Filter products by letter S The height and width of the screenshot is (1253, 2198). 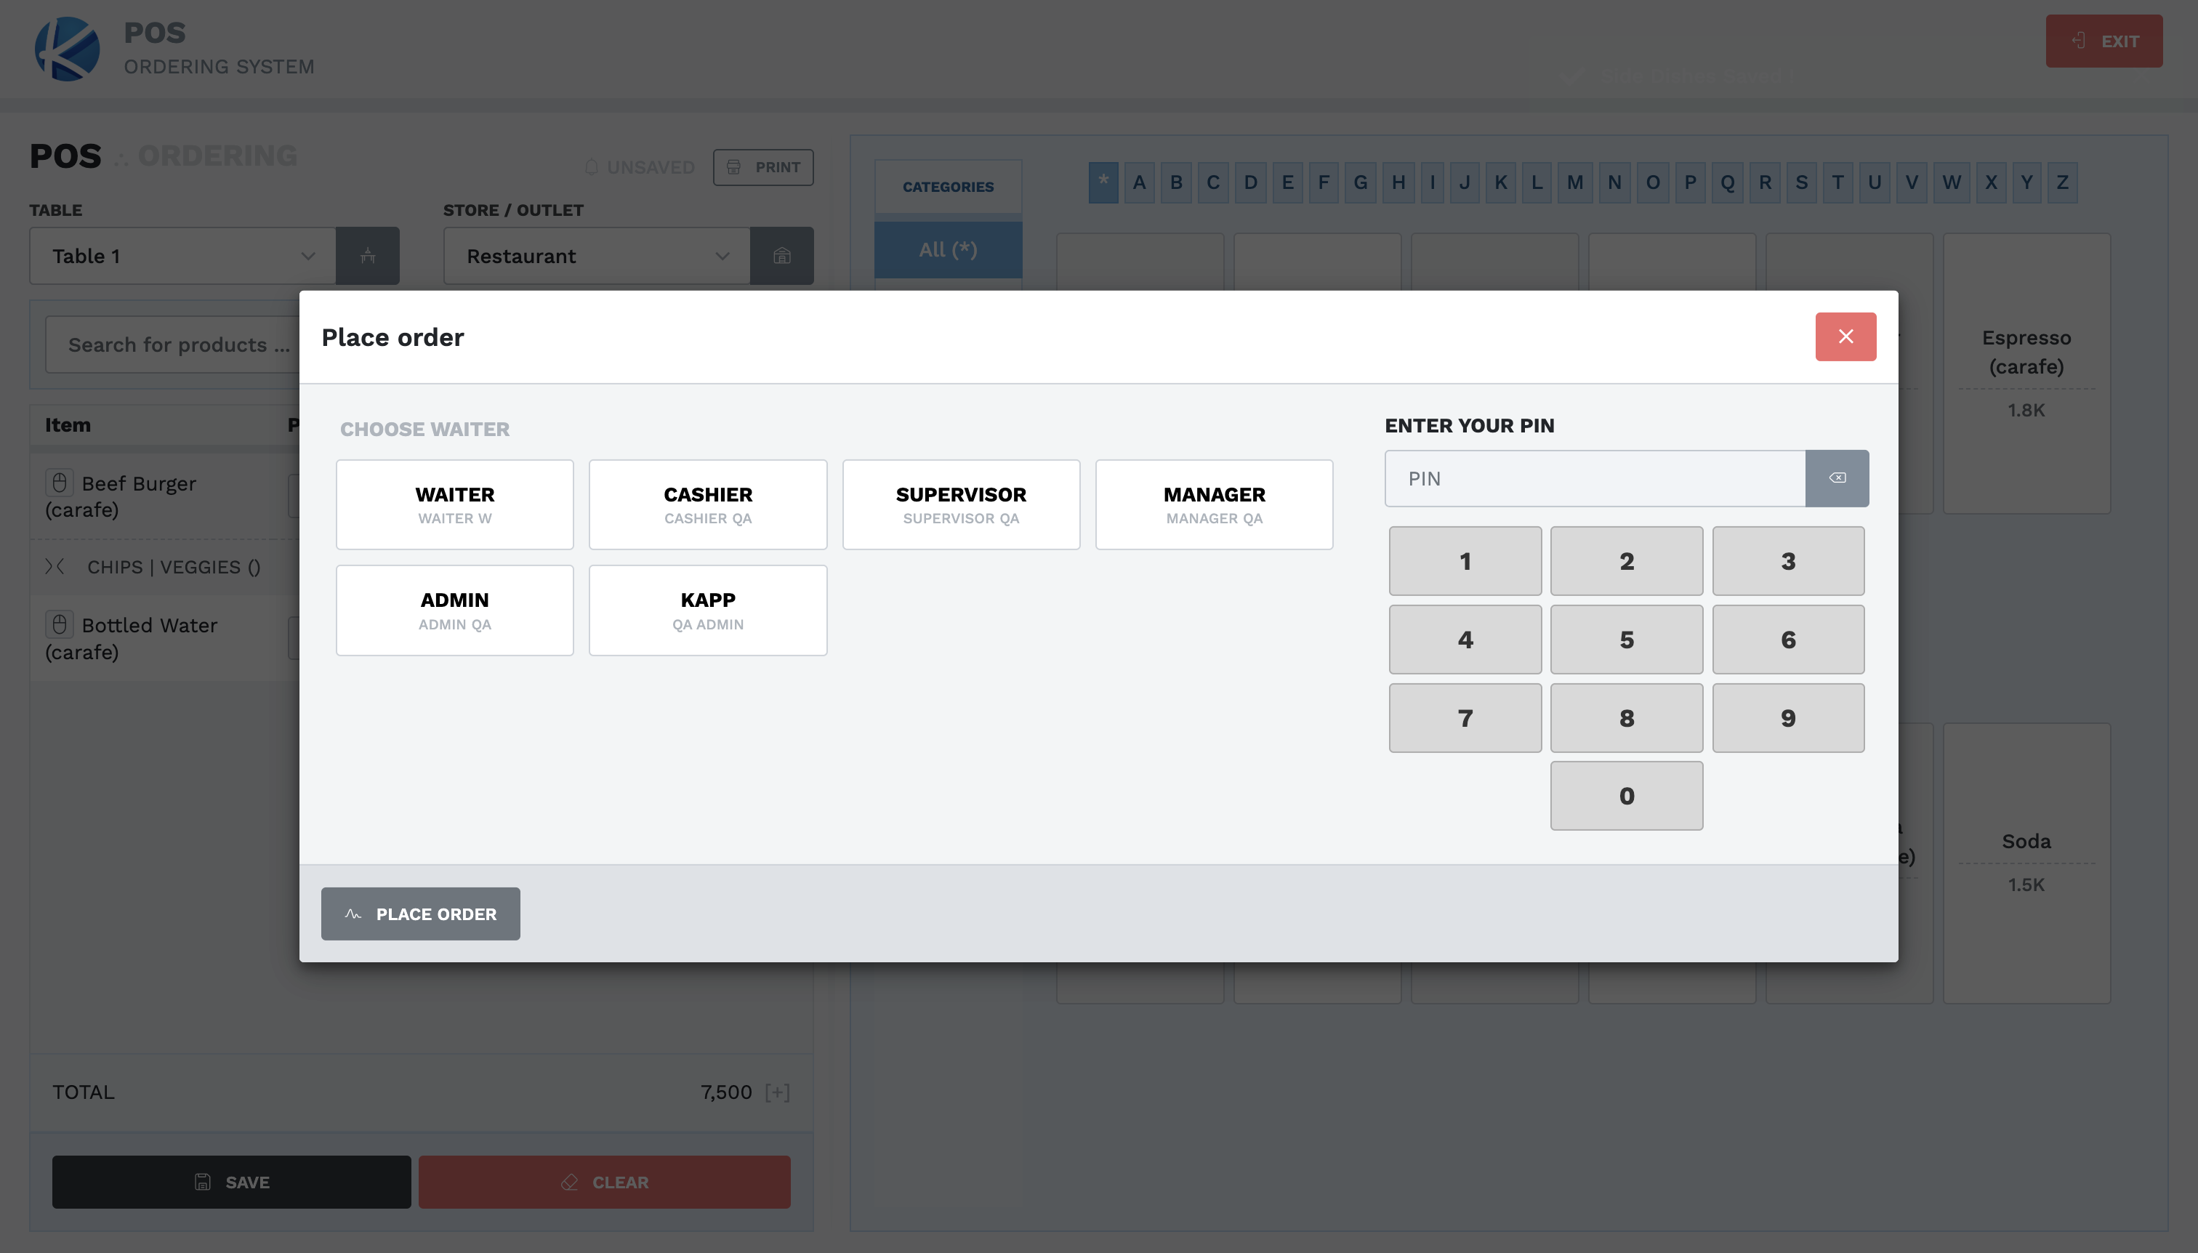(1801, 182)
